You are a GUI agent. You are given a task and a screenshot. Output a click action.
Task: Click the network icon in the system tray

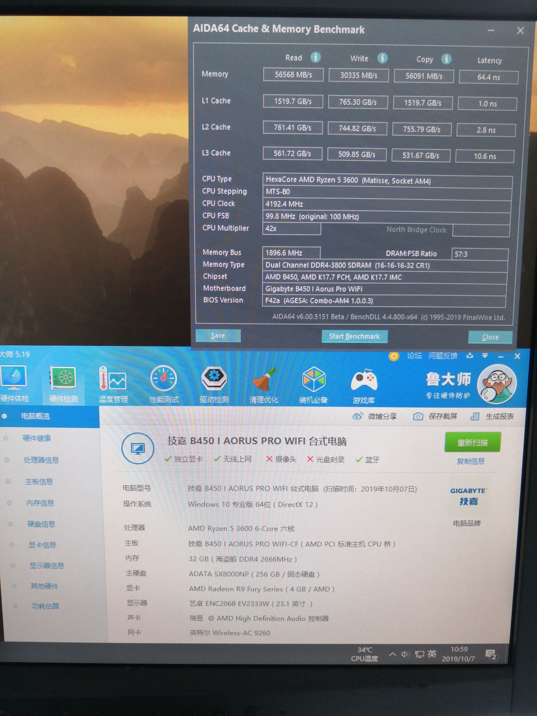click(419, 654)
